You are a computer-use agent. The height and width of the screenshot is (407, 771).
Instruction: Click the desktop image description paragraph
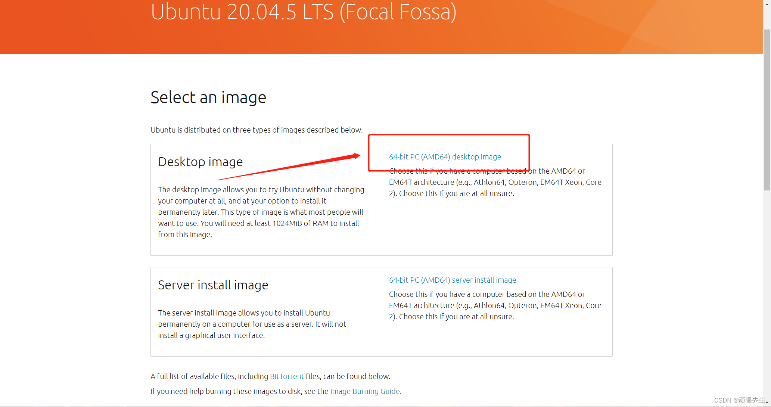[x=261, y=212]
